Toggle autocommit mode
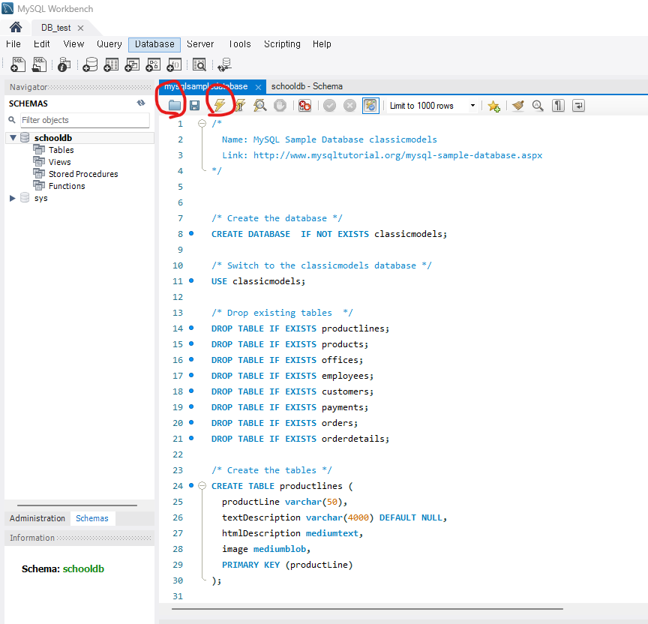This screenshot has height=624, width=648. [x=370, y=106]
